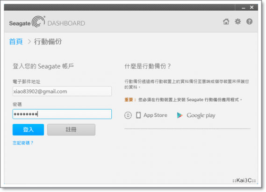
Task: Click the phone icon next to App Store
Action: 138,115
